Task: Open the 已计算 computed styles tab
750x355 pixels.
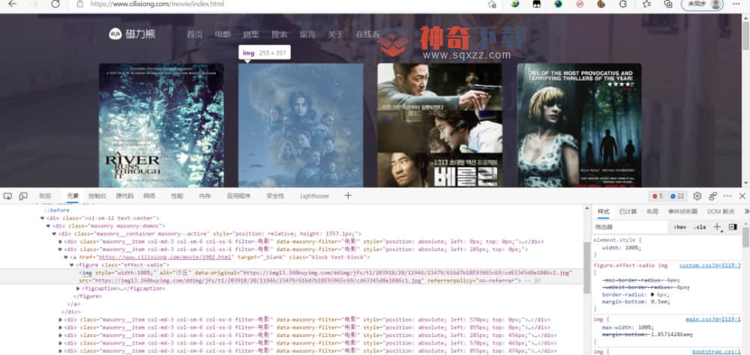Action: pos(628,211)
